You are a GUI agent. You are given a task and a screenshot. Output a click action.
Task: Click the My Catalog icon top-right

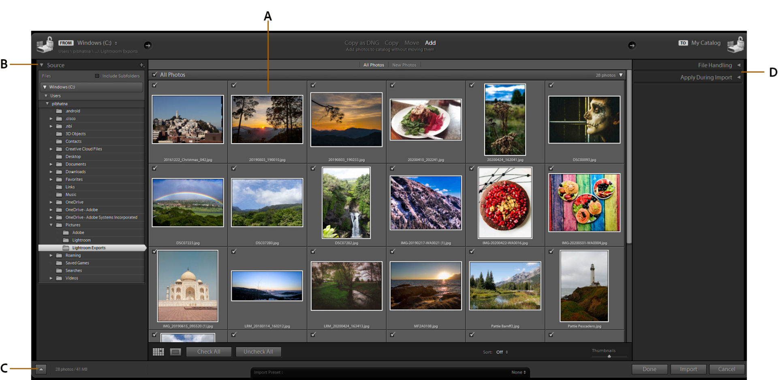point(736,45)
